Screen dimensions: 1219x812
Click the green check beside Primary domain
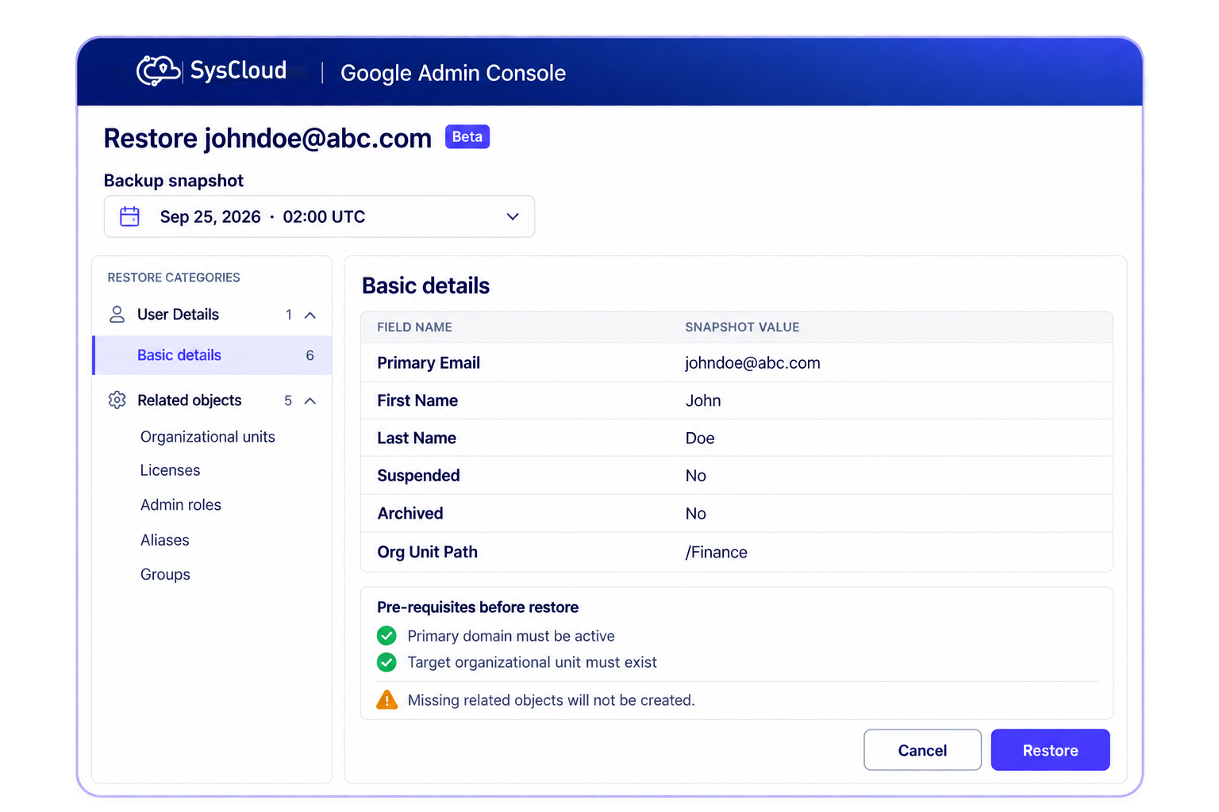(x=386, y=636)
